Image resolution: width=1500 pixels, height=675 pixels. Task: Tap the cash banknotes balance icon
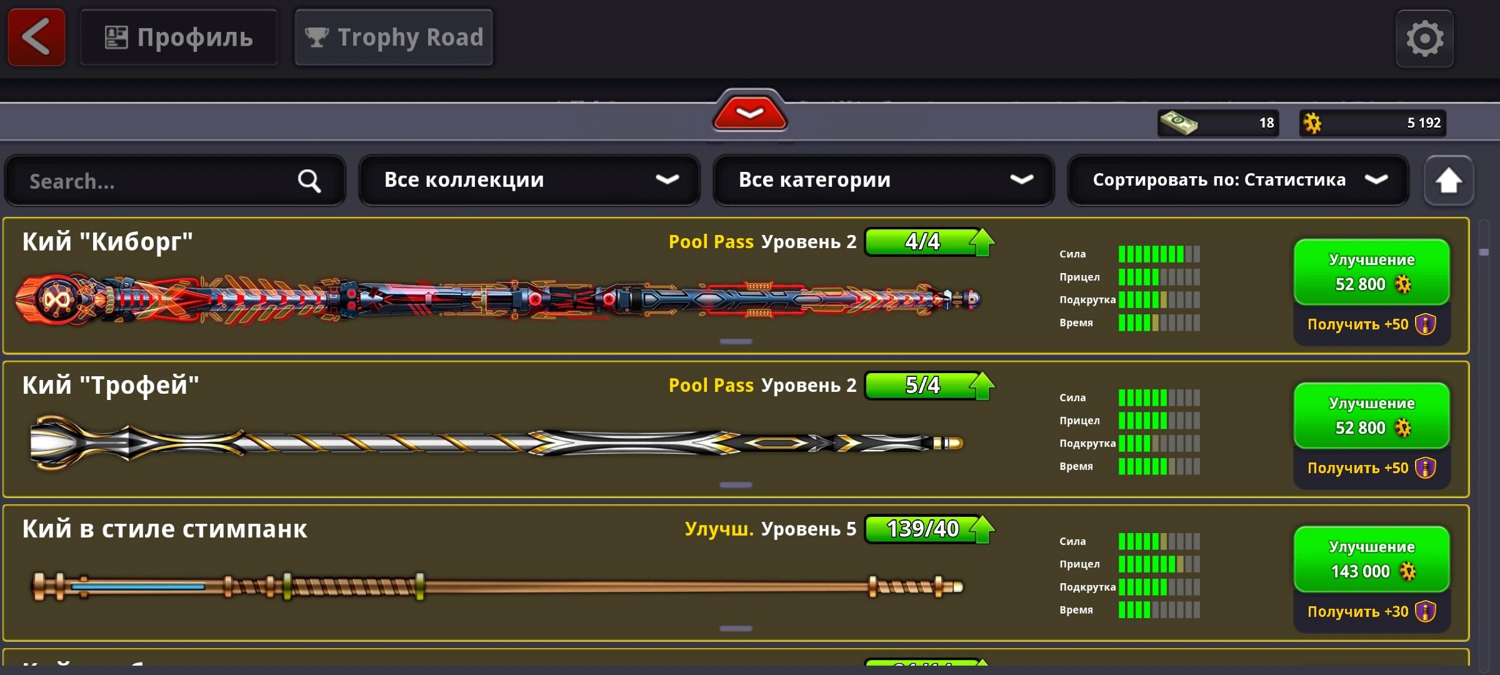(1178, 123)
